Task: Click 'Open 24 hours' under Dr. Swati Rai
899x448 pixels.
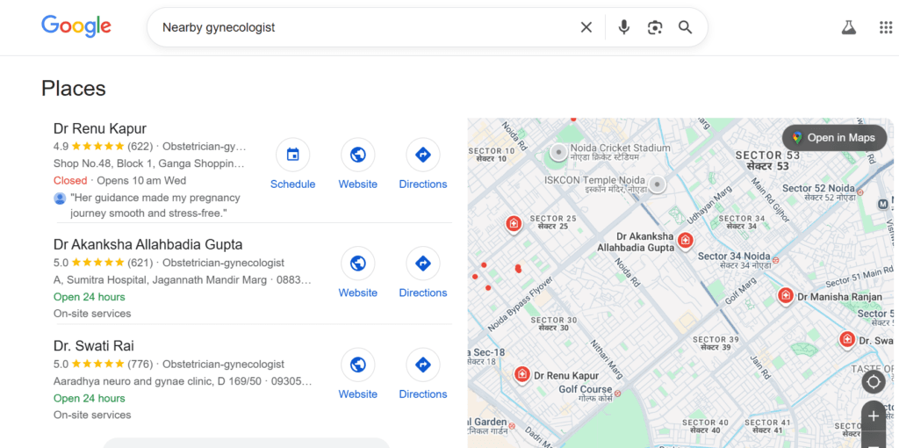Action: pyautogui.click(x=89, y=399)
